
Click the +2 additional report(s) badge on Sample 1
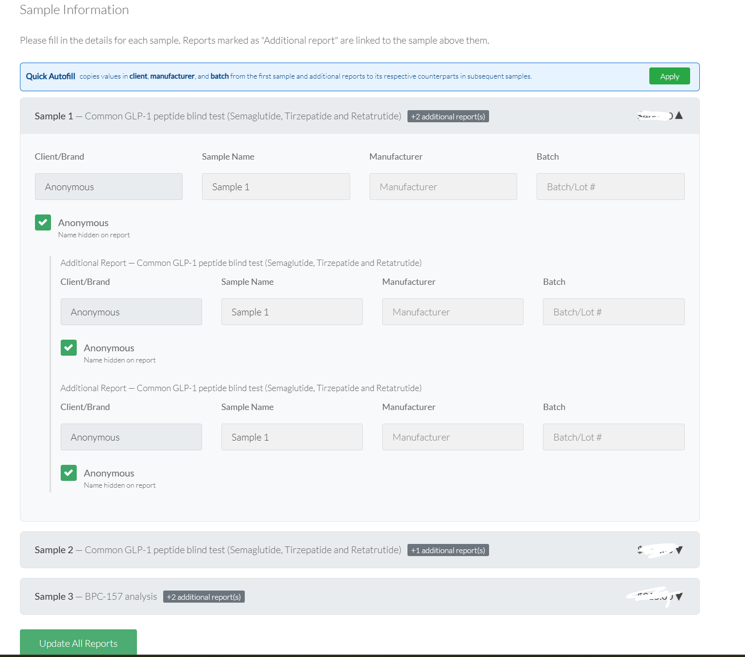pos(448,116)
